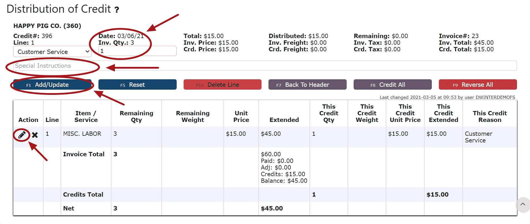Click the MISC. LABOR item cell
The width and height of the screenshot is (530, 224).
[x=82, y=134]
